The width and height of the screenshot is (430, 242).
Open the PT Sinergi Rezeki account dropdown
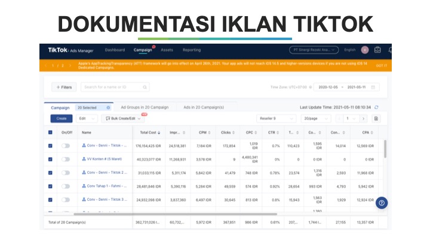click(314, 50)
